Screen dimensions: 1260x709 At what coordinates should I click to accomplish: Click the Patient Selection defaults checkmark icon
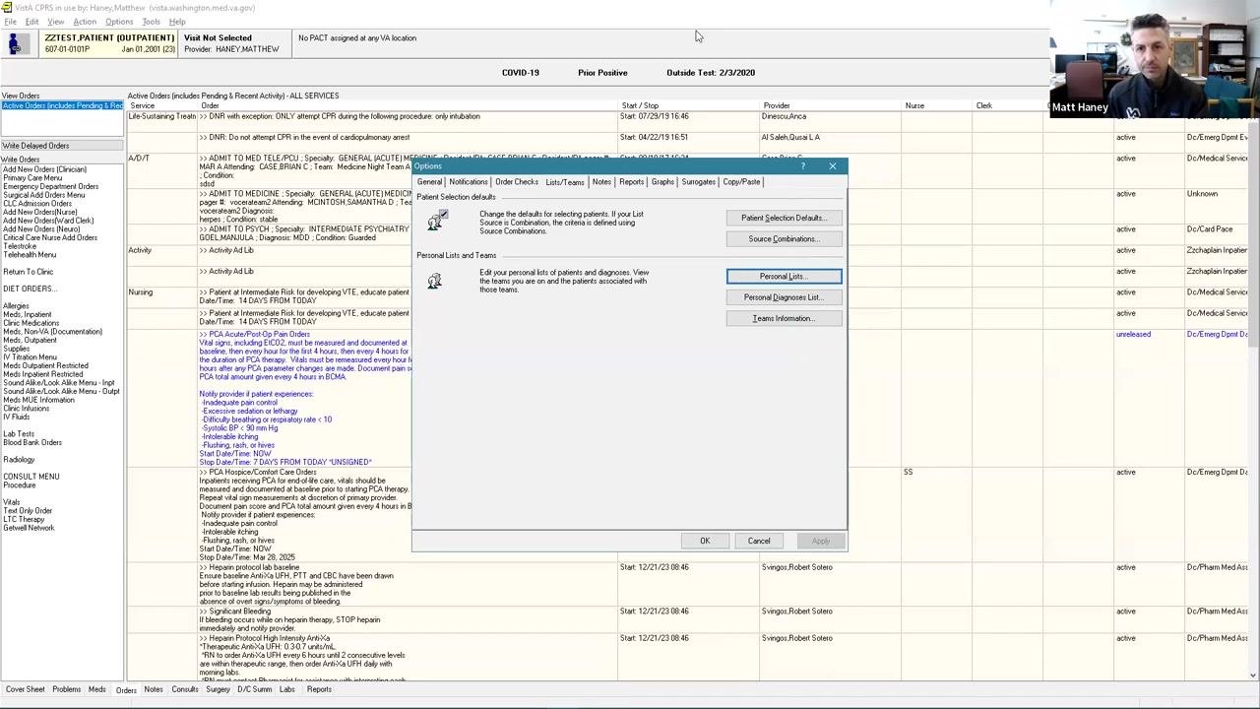pos(436,221)
